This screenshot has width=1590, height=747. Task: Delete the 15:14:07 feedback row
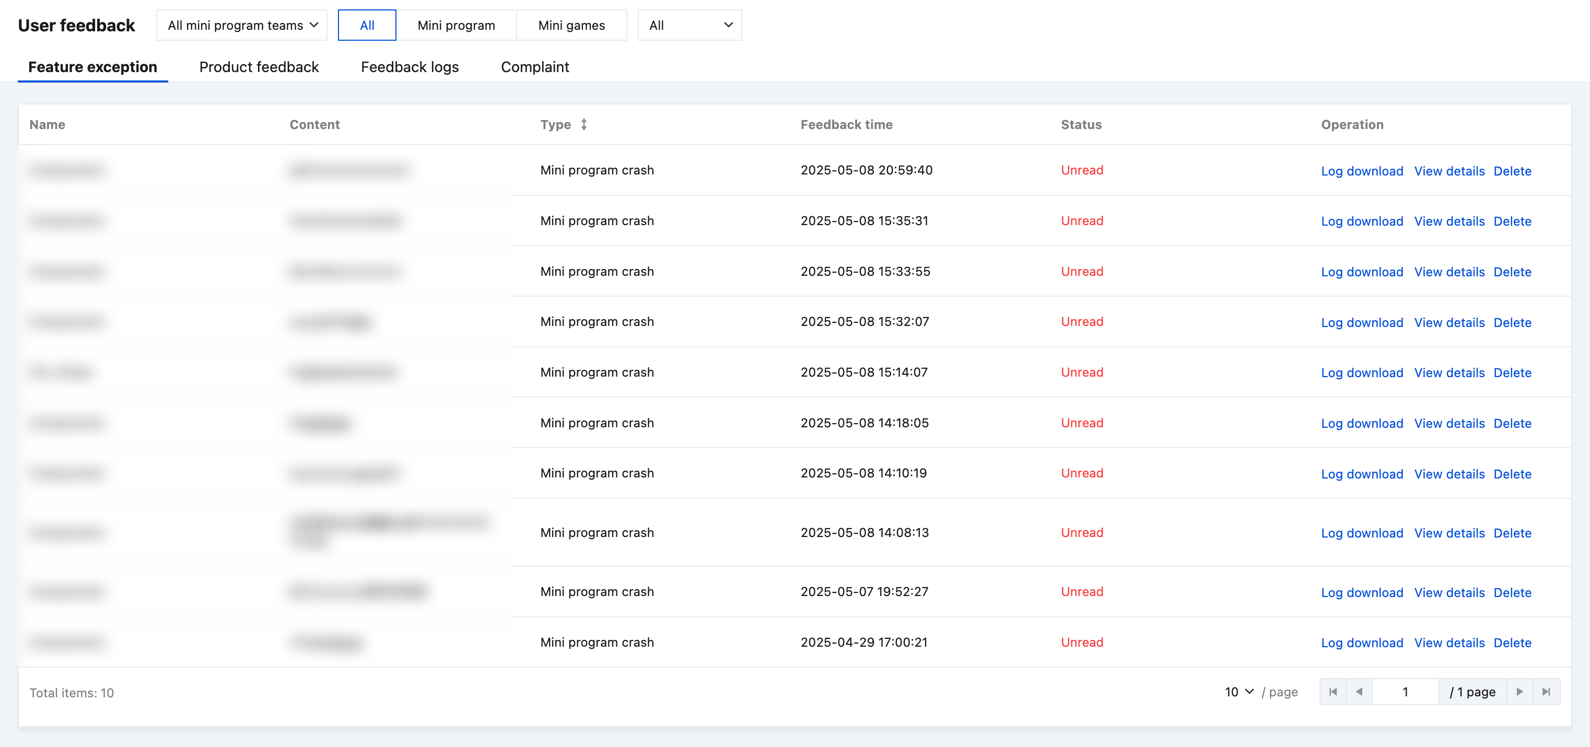pos(1512,373)
